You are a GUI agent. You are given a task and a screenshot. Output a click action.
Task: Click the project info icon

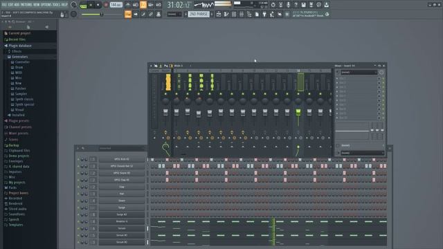(318, 5)
